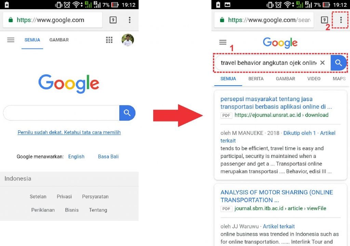The width and height of the screenshot is (350, 246).
Task: Switch Google language to English
Action: (x=76, y=157)
